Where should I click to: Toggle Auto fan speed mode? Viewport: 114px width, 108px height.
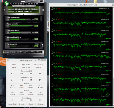(x=37, y=44)
